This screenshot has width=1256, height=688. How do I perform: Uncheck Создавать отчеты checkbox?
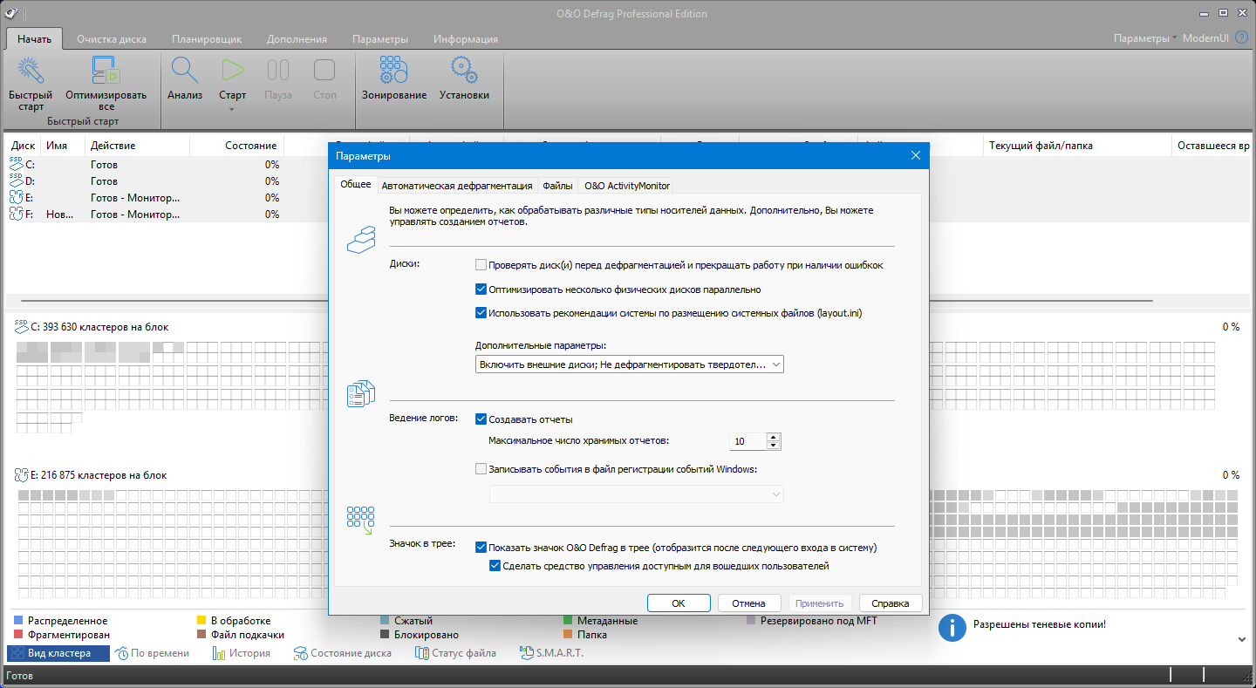pyautogui.click(x=481, y=419)
